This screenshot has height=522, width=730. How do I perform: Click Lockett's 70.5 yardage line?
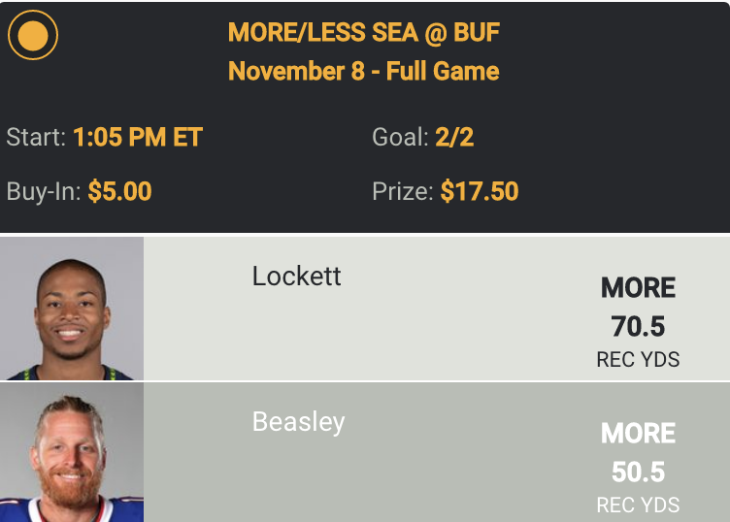(638, 325)
